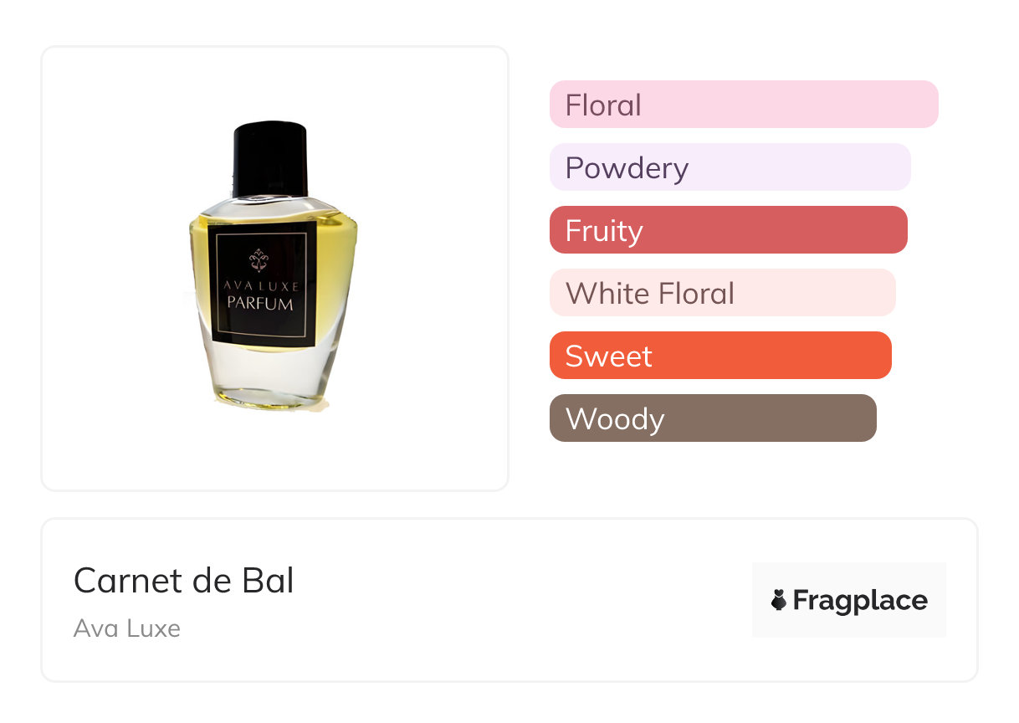Select the Woody accord bar
The width and height of the screenshot is (1019, 723).
pyautogui.click(x=712, y=418)
